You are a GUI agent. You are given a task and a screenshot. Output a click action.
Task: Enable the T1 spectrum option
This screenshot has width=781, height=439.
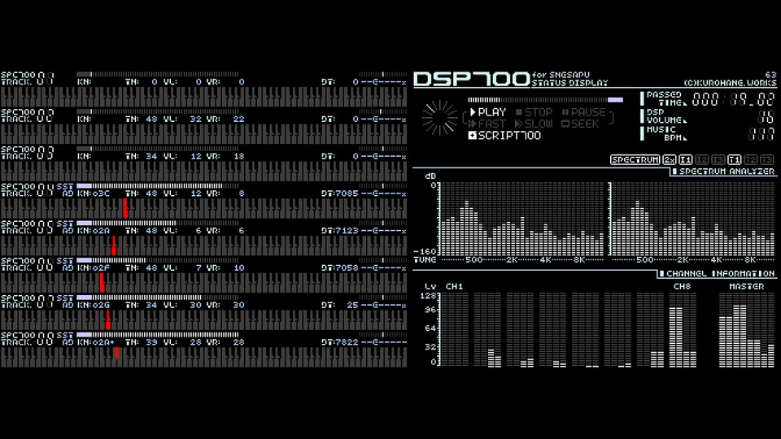pos(734,160)
